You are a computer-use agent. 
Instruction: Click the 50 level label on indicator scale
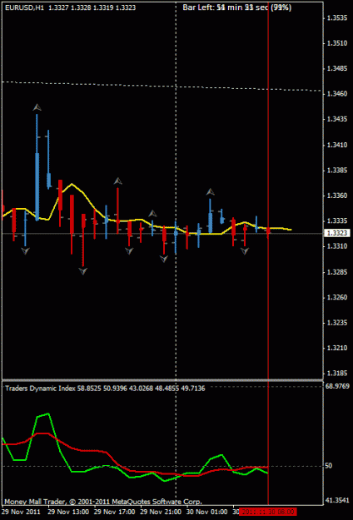click(329, 466)
